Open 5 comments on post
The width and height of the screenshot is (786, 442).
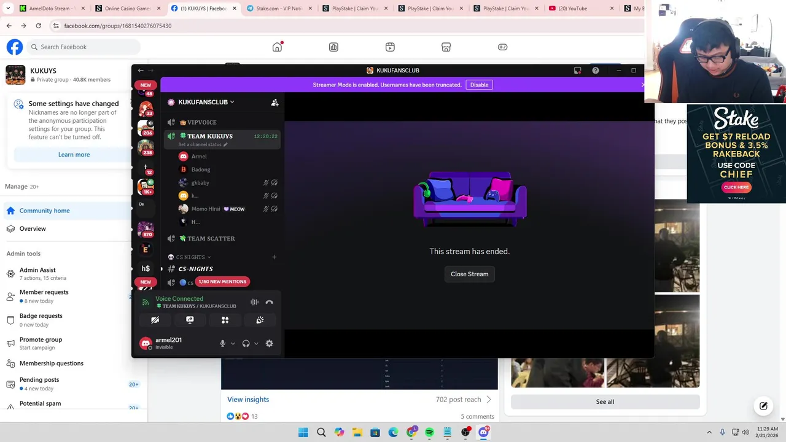point(477,416)
